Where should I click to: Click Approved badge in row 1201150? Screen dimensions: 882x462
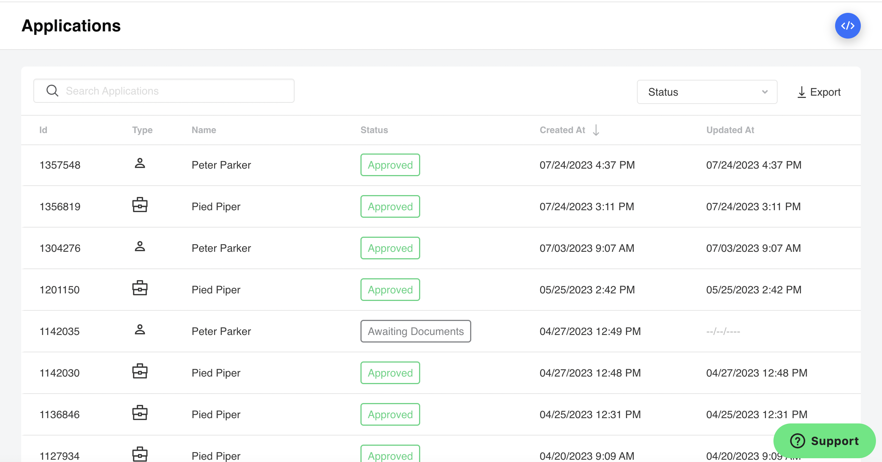coord(390,290)
